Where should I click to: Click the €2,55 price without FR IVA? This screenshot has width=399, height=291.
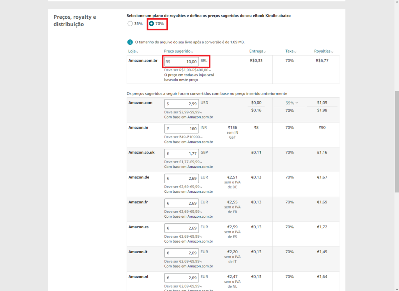[x=232, y=203]
